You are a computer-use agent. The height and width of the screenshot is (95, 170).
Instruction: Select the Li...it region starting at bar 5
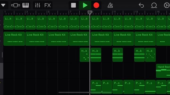click(52, 23)
